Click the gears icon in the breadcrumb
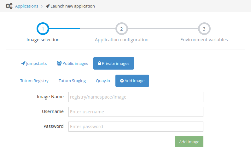The width and height of the screenshot is (251, 165). (x=9, y=6)
